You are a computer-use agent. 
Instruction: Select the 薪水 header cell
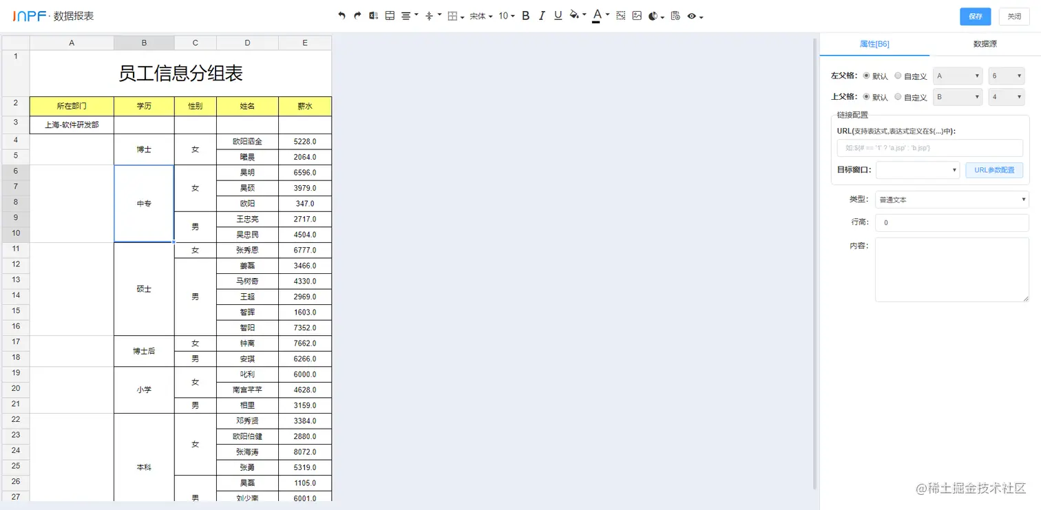(305, 107)
